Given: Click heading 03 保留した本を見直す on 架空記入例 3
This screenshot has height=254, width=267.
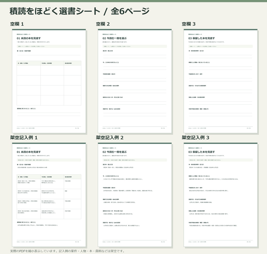Looking at the screenshot, I should 202,152.
